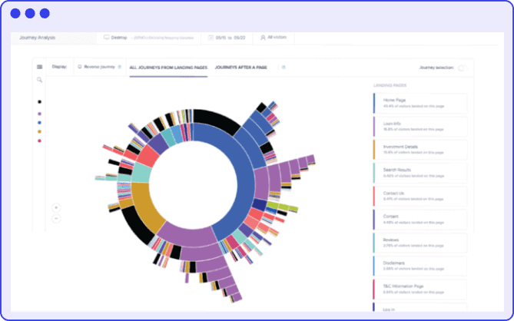Select the Home Page landing page card
This screenshot has height=321, width=514.
point(419,103)
